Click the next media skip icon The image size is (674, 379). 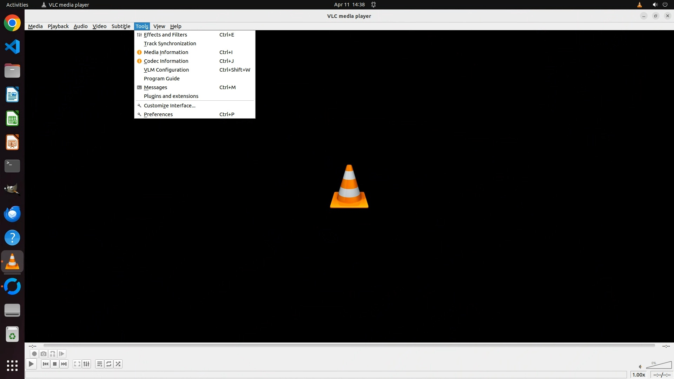(64, 364)
